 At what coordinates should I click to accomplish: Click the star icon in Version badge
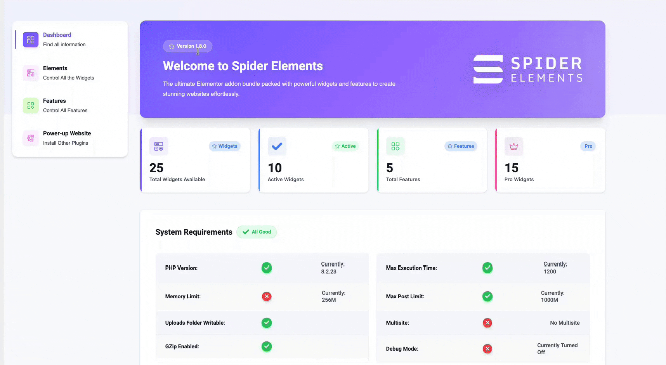click(x=172, y=46)
